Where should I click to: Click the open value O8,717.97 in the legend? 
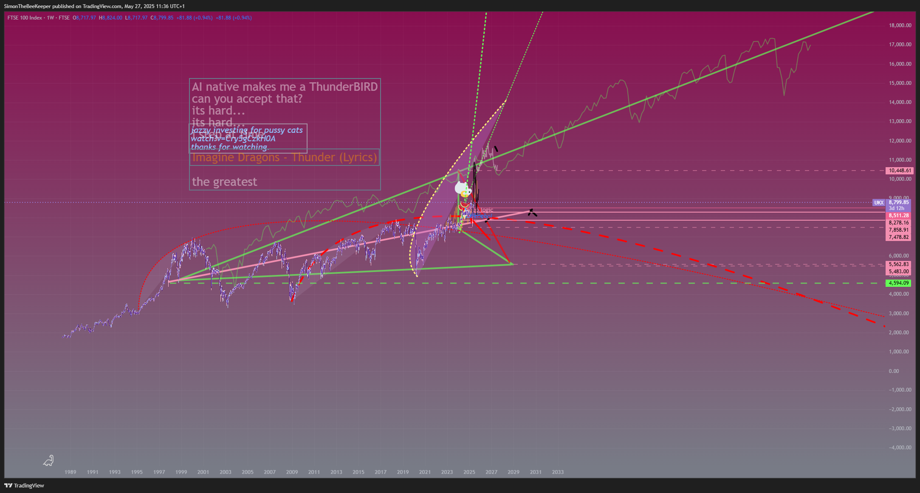pyautogui.click(x=84, y=18)
